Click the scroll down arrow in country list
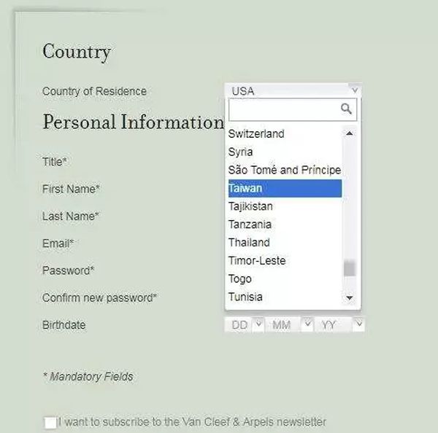 349,297
